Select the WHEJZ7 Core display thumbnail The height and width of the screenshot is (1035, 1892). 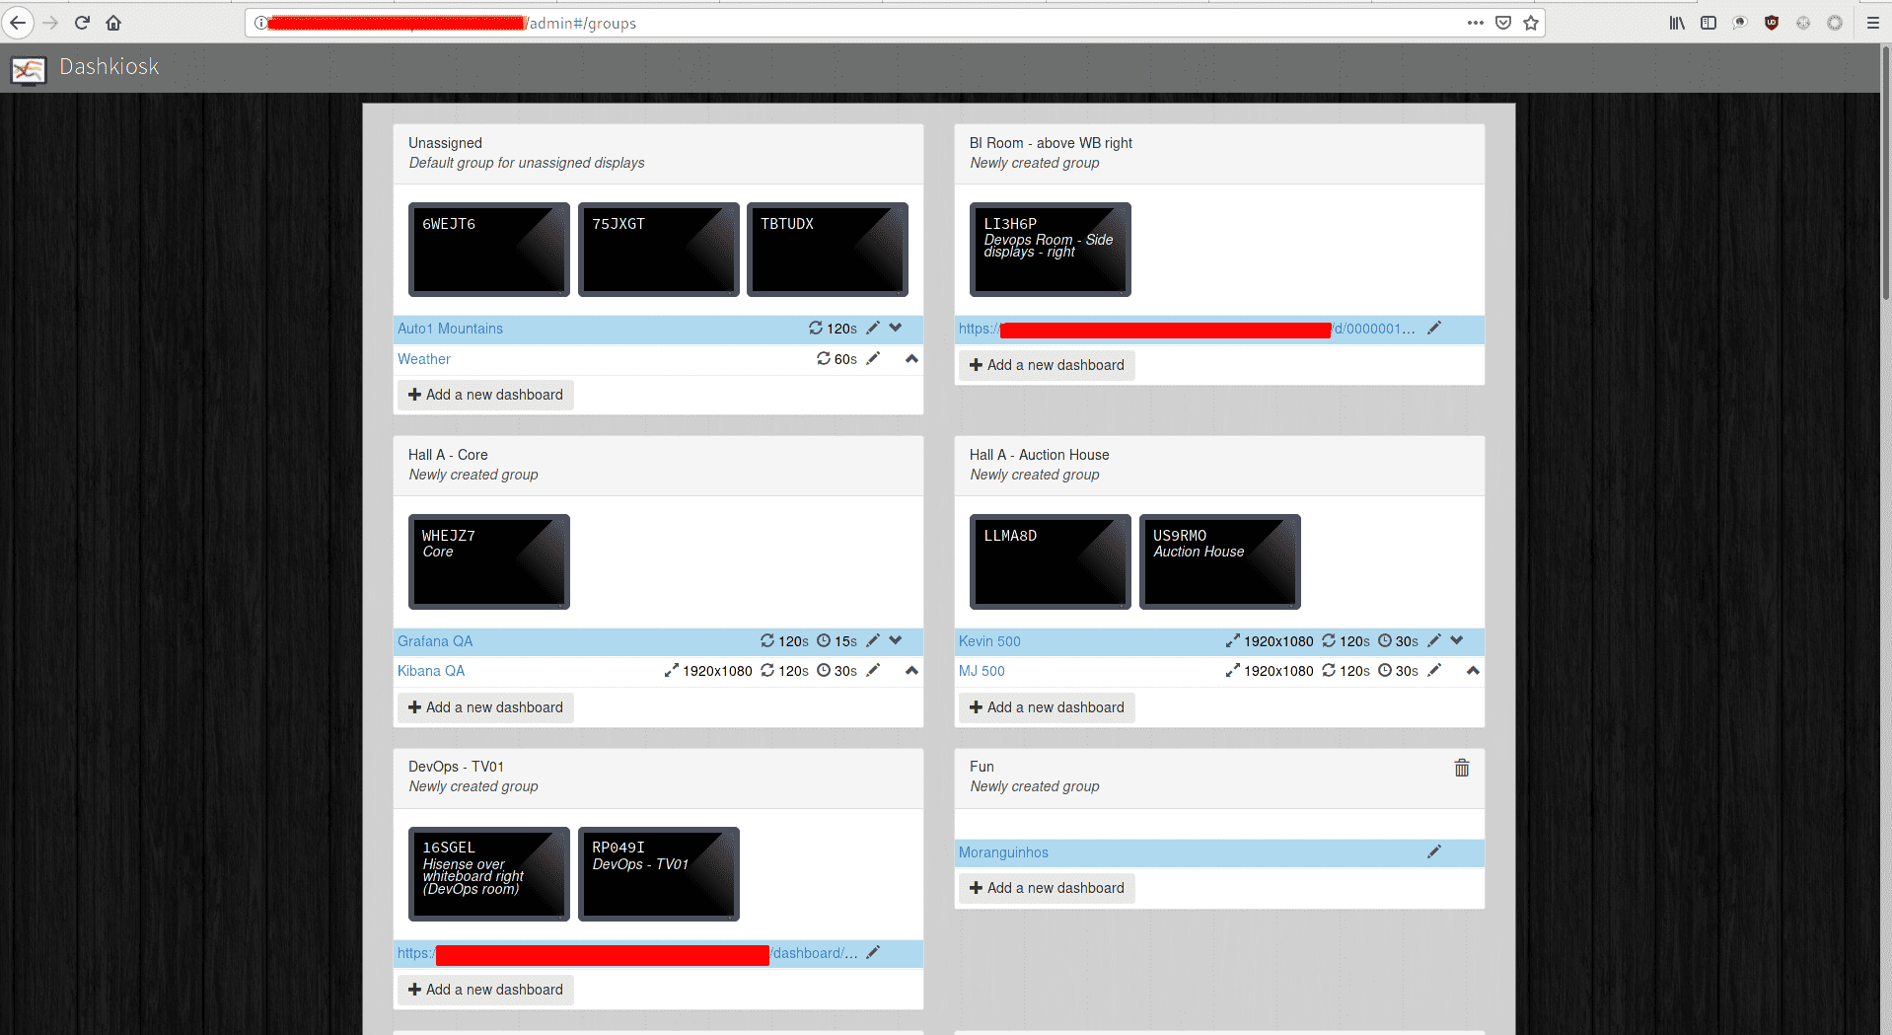point(489,561)
